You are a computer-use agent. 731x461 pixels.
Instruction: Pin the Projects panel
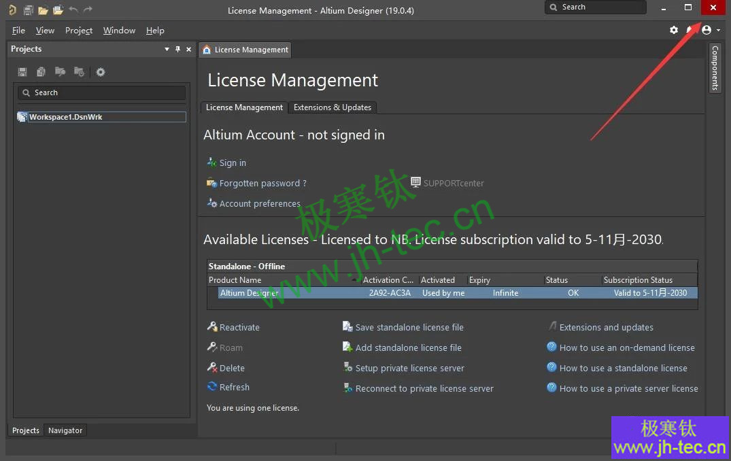pos(177,49)
